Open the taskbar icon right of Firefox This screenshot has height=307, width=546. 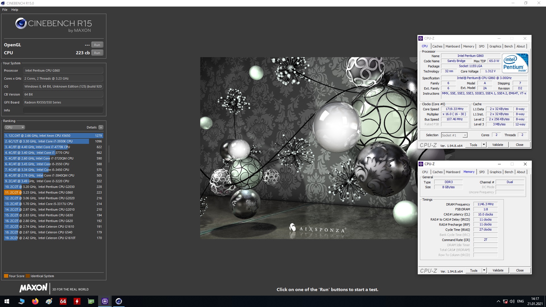[49, 301]
